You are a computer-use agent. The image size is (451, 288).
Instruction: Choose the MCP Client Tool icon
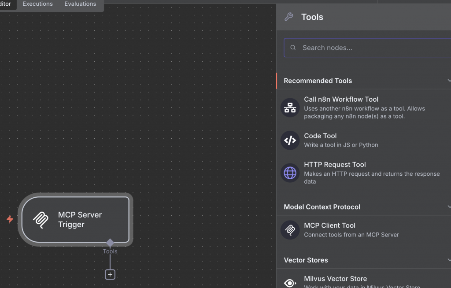click(290, 230)
